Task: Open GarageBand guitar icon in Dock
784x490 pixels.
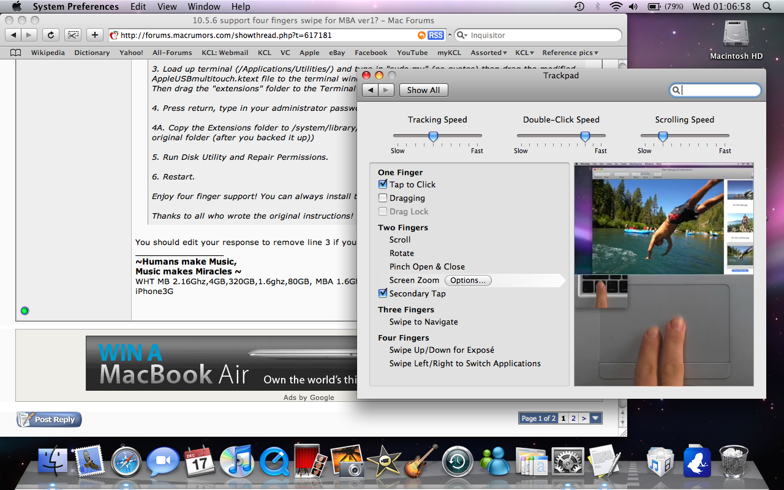Action: pos(421,461)
